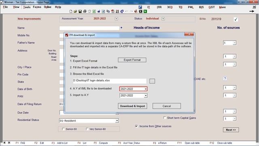Image resolution: width=259 pixels, height=146 pixels.
Task: Click the Download & Import button
Action: [132, 106]
